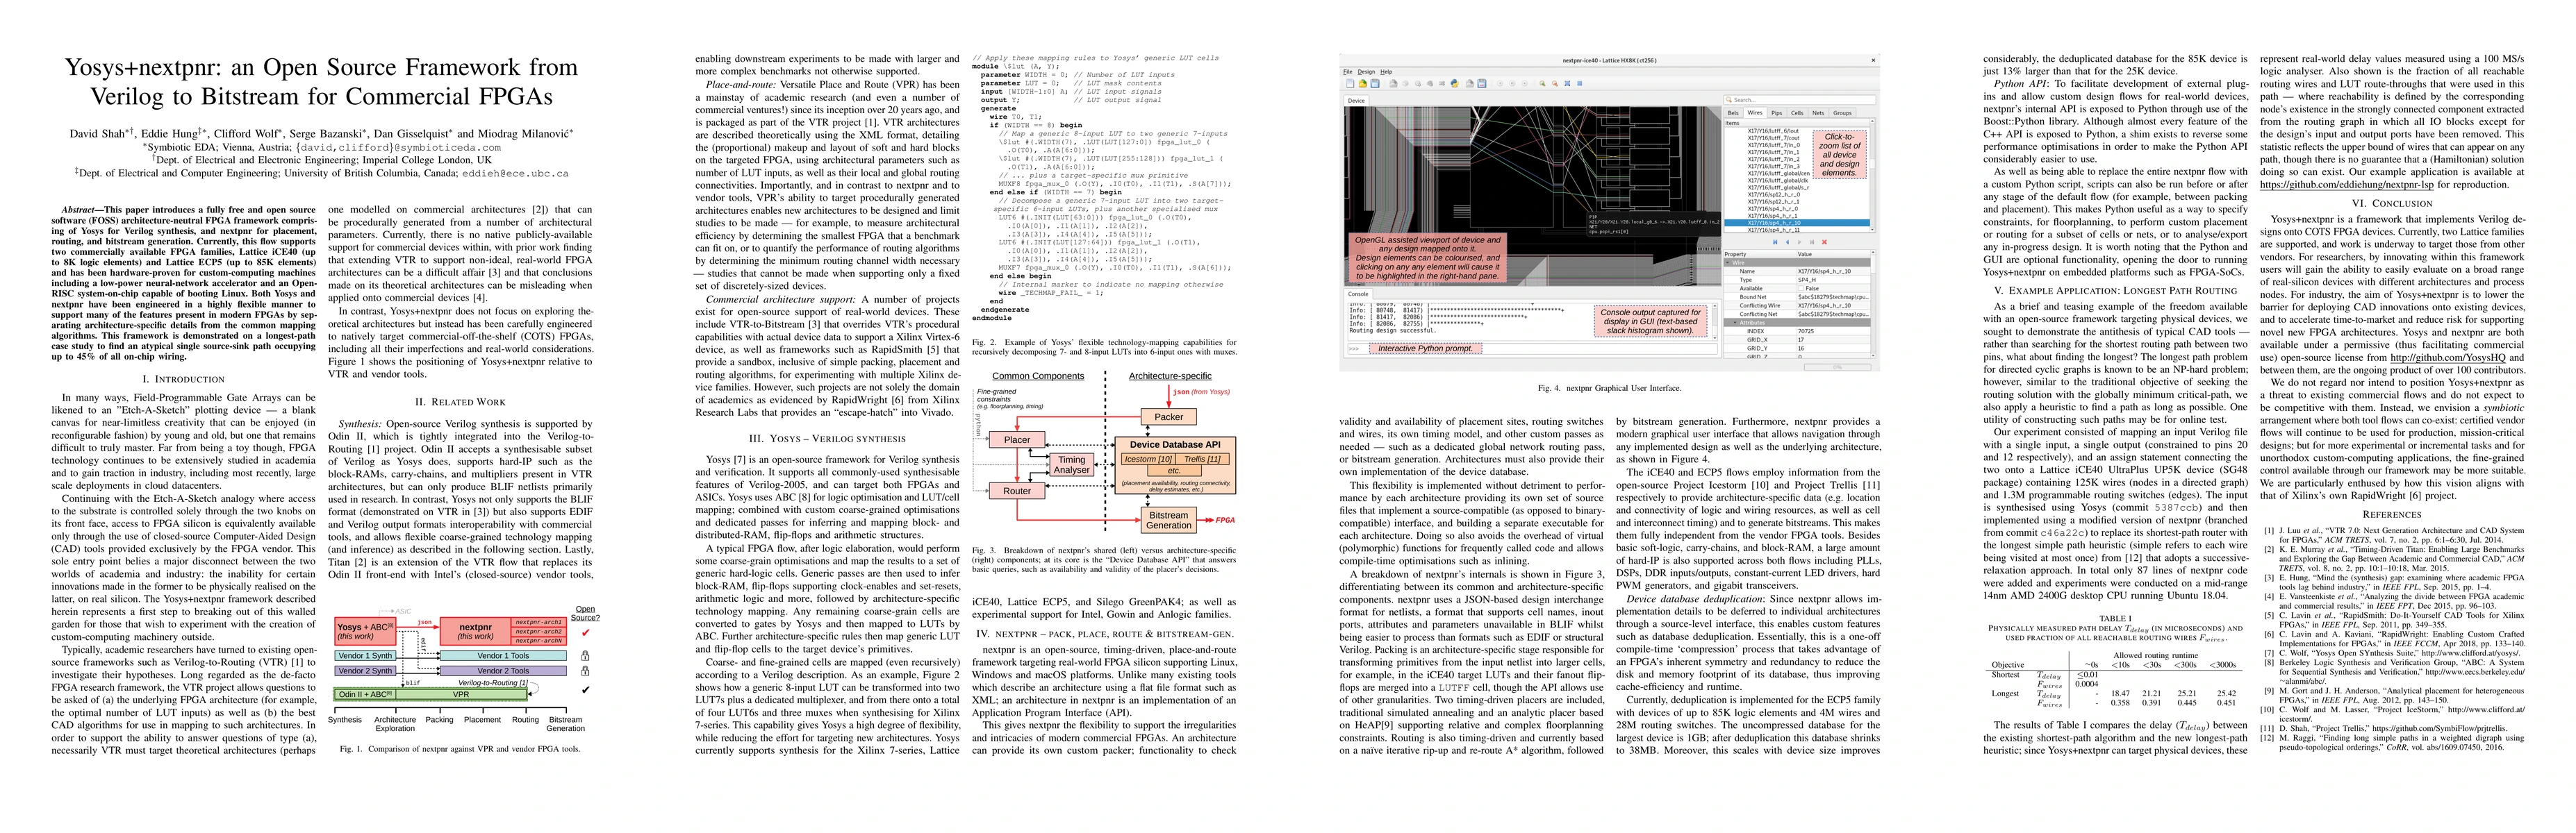Collapse the Attributes property group
Image resolution: width=2576 pixels, height=833 pixels.
pyautogui.click(x=1735, y=323)
